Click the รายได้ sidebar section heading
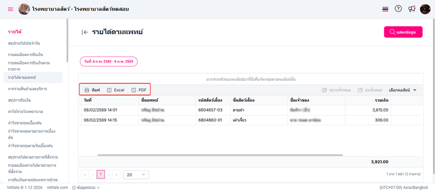435x192 pixels. pyautogui.click(x=15, y=32)
